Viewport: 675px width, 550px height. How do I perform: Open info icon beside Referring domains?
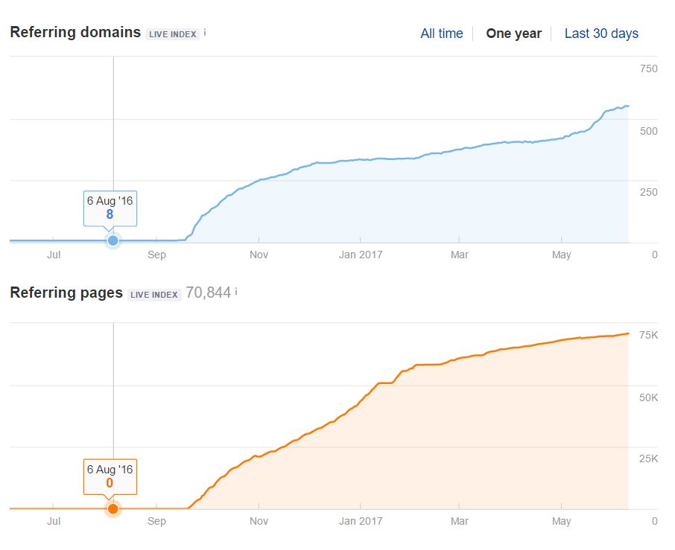205,32
